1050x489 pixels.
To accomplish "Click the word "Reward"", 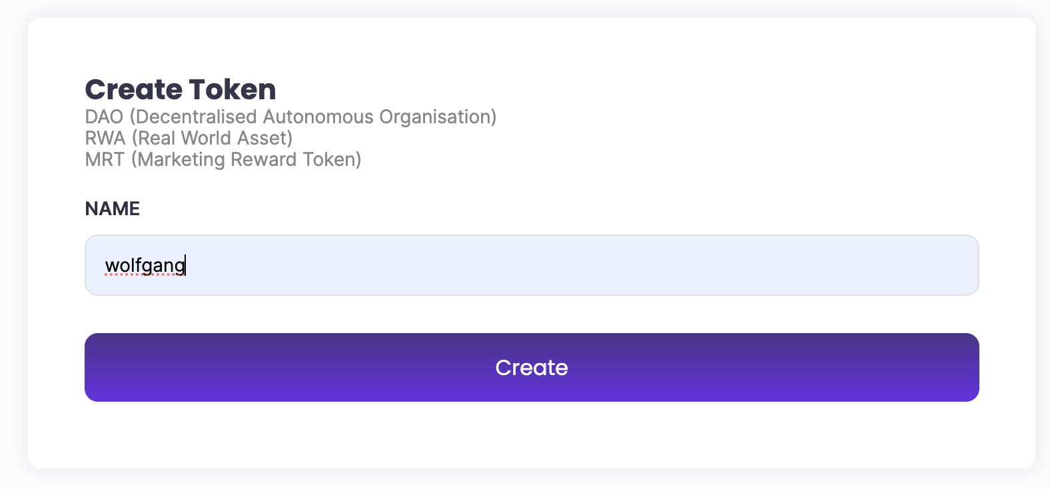I will 263,159.
